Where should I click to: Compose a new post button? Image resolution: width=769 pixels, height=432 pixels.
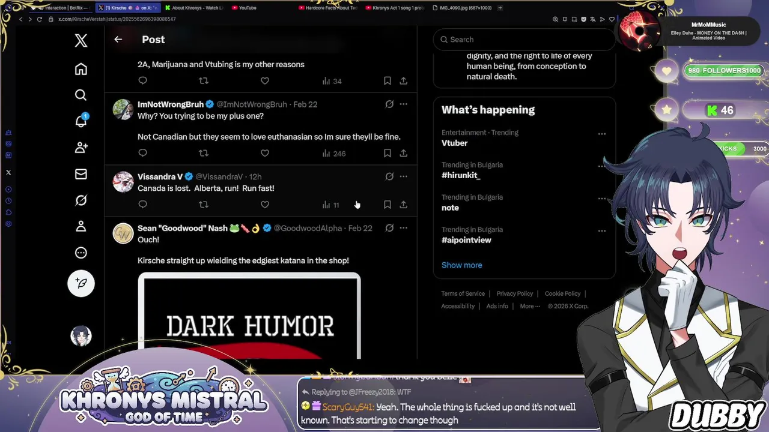[81, 283]
